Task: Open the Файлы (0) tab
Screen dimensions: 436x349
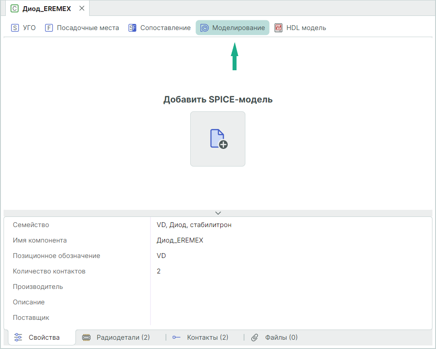Action: coord(274,338)
